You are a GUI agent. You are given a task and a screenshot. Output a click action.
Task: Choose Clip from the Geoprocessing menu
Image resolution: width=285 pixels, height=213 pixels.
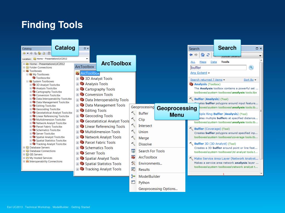tap(142, 120)
